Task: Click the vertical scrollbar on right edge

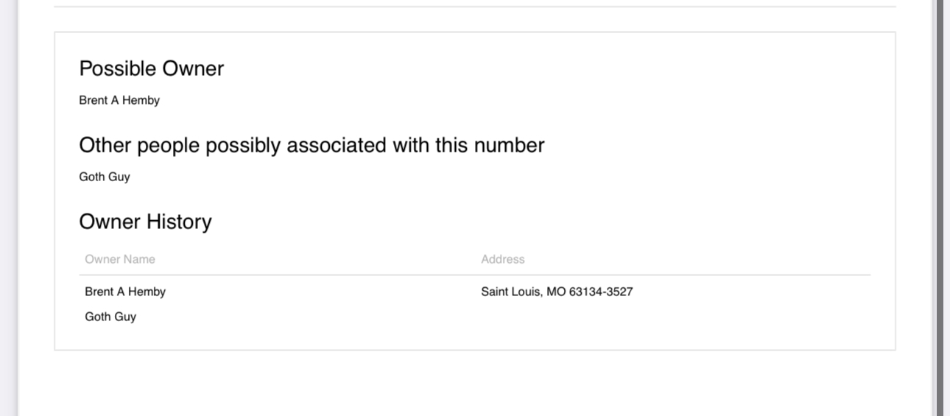Action: pos(940,208)
